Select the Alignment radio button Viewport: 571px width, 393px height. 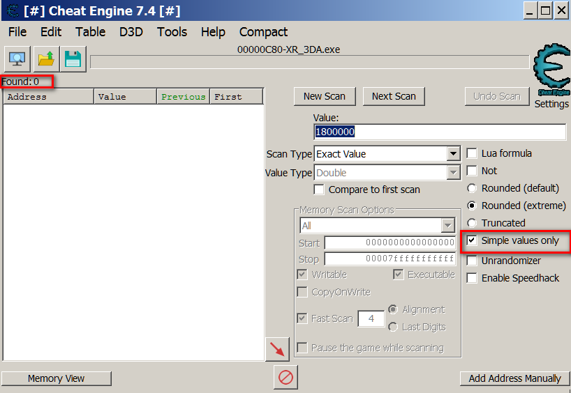393,309
